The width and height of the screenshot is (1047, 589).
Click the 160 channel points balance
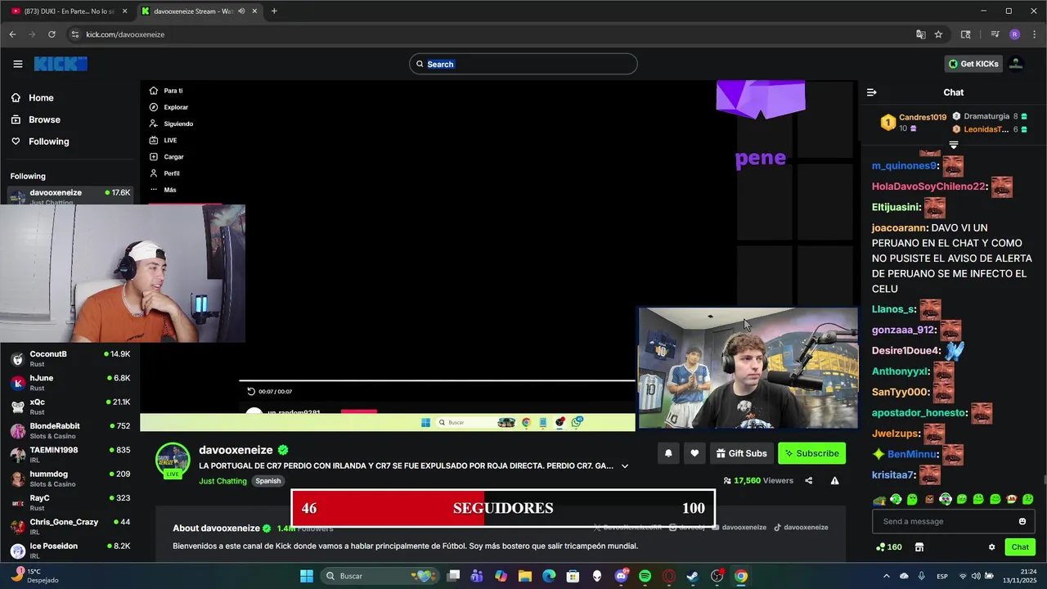click(x=888, y=547)
